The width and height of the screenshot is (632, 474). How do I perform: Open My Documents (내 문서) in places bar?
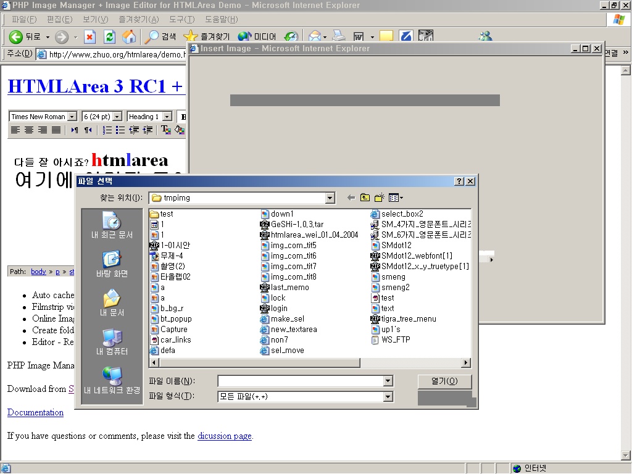click(x=112, y=303)
